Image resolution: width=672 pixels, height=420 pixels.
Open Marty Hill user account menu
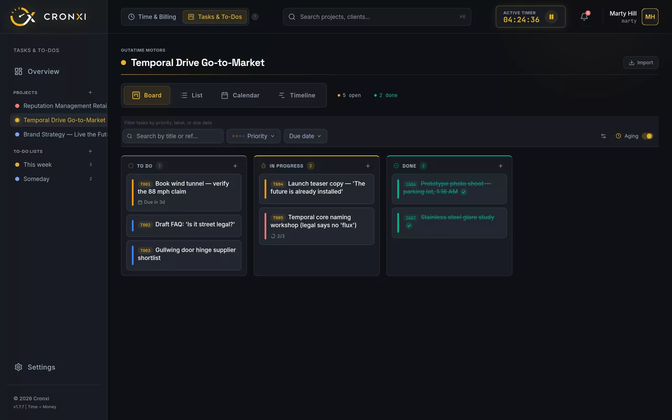[634, 17]
